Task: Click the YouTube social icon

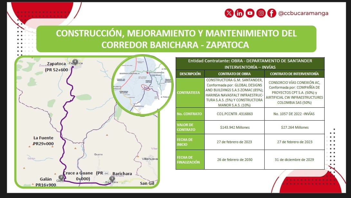Action: (250, 13)
